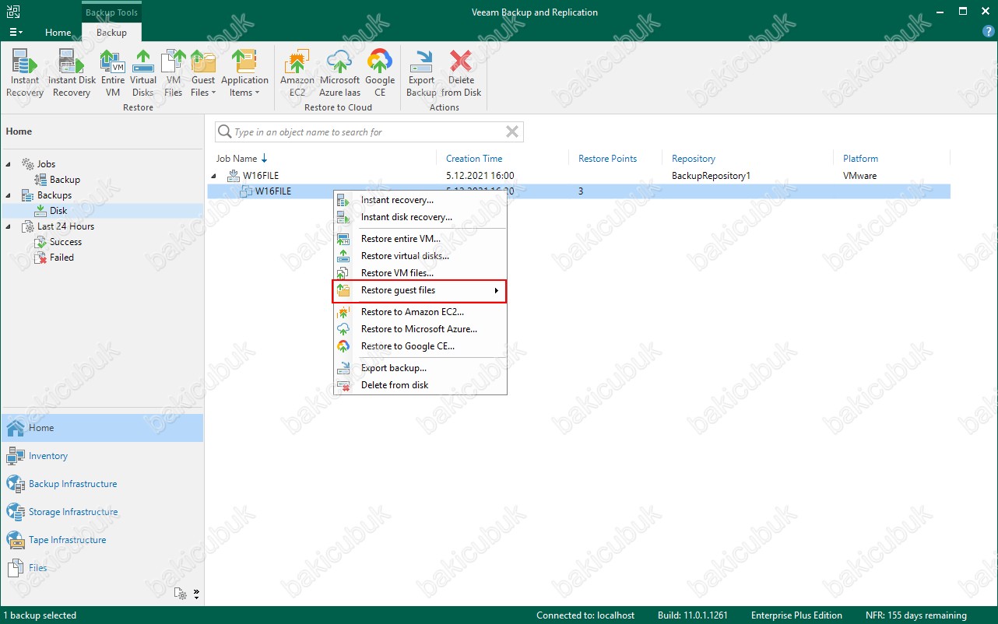998x624 pixels.
Task: Open the Home navigation view
Action: point(102,428)
